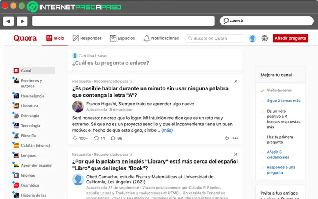Screen dimensions: 318x199
Task: Click the Responde a una pregunta link
Action: [x=281, y=170]
